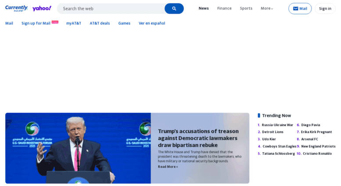
Task: Open trending topic Tatiana Schlossberg
Action: coord(278,153)
